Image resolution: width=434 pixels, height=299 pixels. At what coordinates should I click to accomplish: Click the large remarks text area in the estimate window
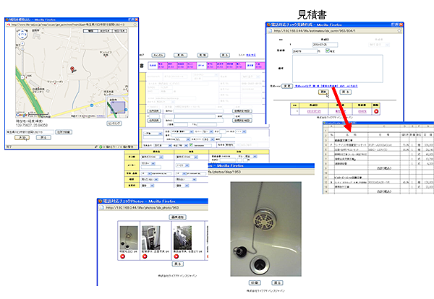tap(338, 69)
